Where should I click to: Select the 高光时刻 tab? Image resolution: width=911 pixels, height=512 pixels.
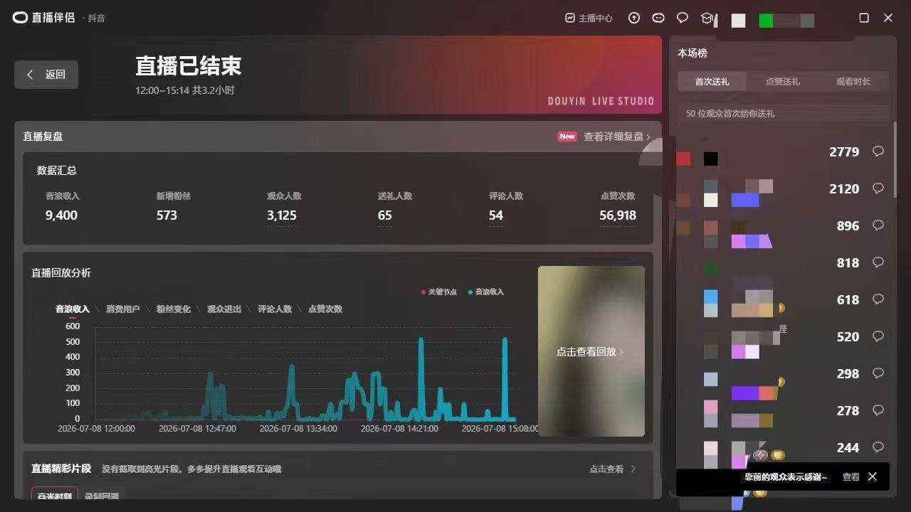click(x=55, y=495)
